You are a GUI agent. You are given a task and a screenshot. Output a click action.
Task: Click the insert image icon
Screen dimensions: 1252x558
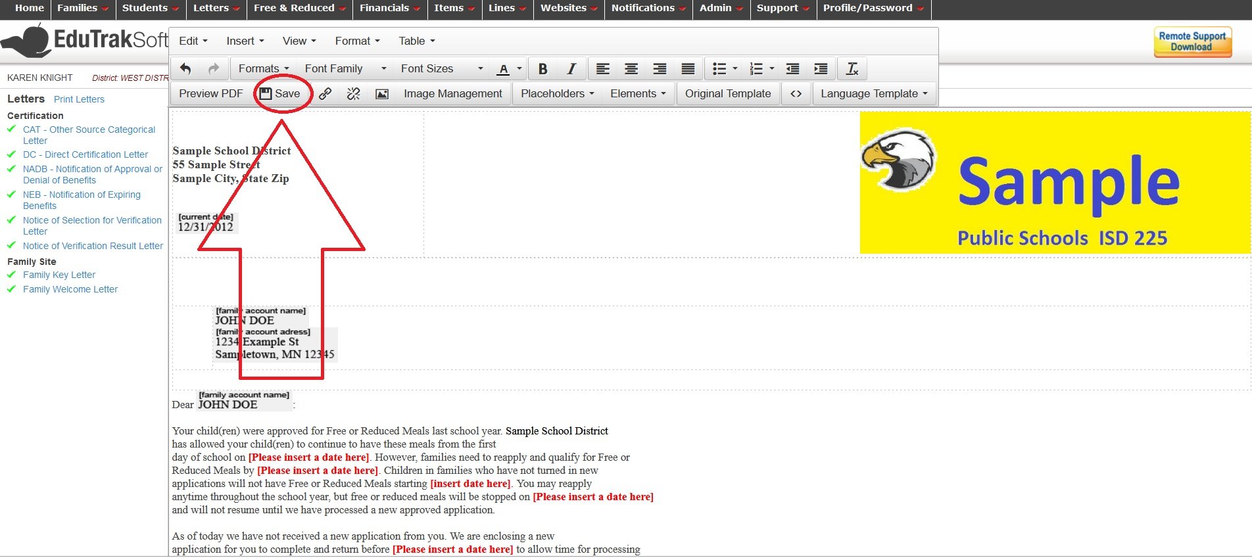pyautogui.click(x=381, y=94)
